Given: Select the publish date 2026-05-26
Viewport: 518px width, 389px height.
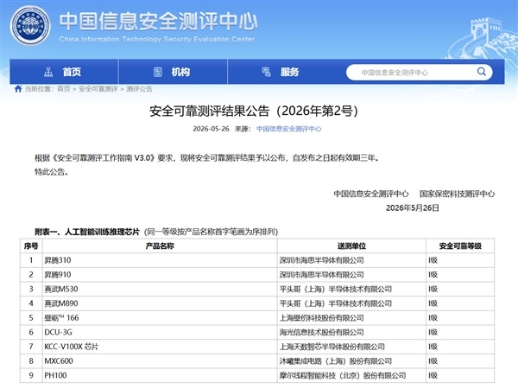Looking at the screenshot, I should click(x=211, y=129).
